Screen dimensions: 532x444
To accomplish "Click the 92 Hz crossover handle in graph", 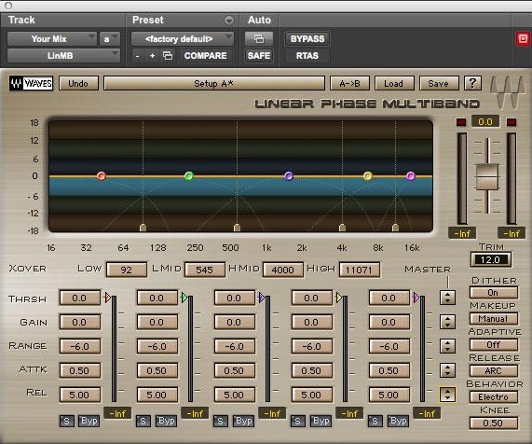I will pos(143,228).
